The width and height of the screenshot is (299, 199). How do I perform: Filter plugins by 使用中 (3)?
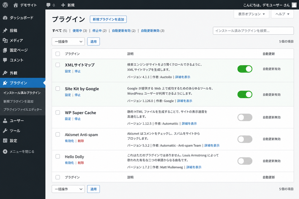click(80, 31)
